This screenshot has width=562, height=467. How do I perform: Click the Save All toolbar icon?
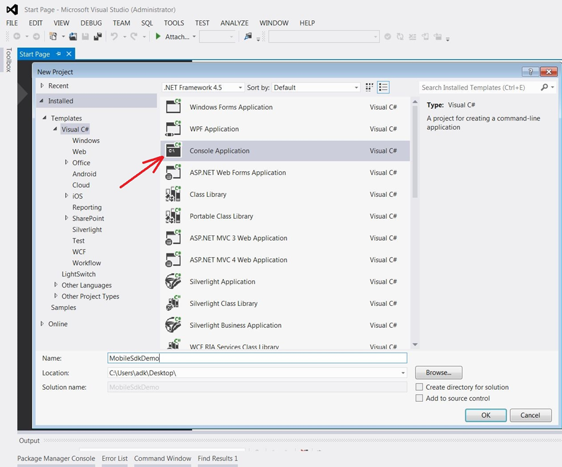click(x=97, y=35)
